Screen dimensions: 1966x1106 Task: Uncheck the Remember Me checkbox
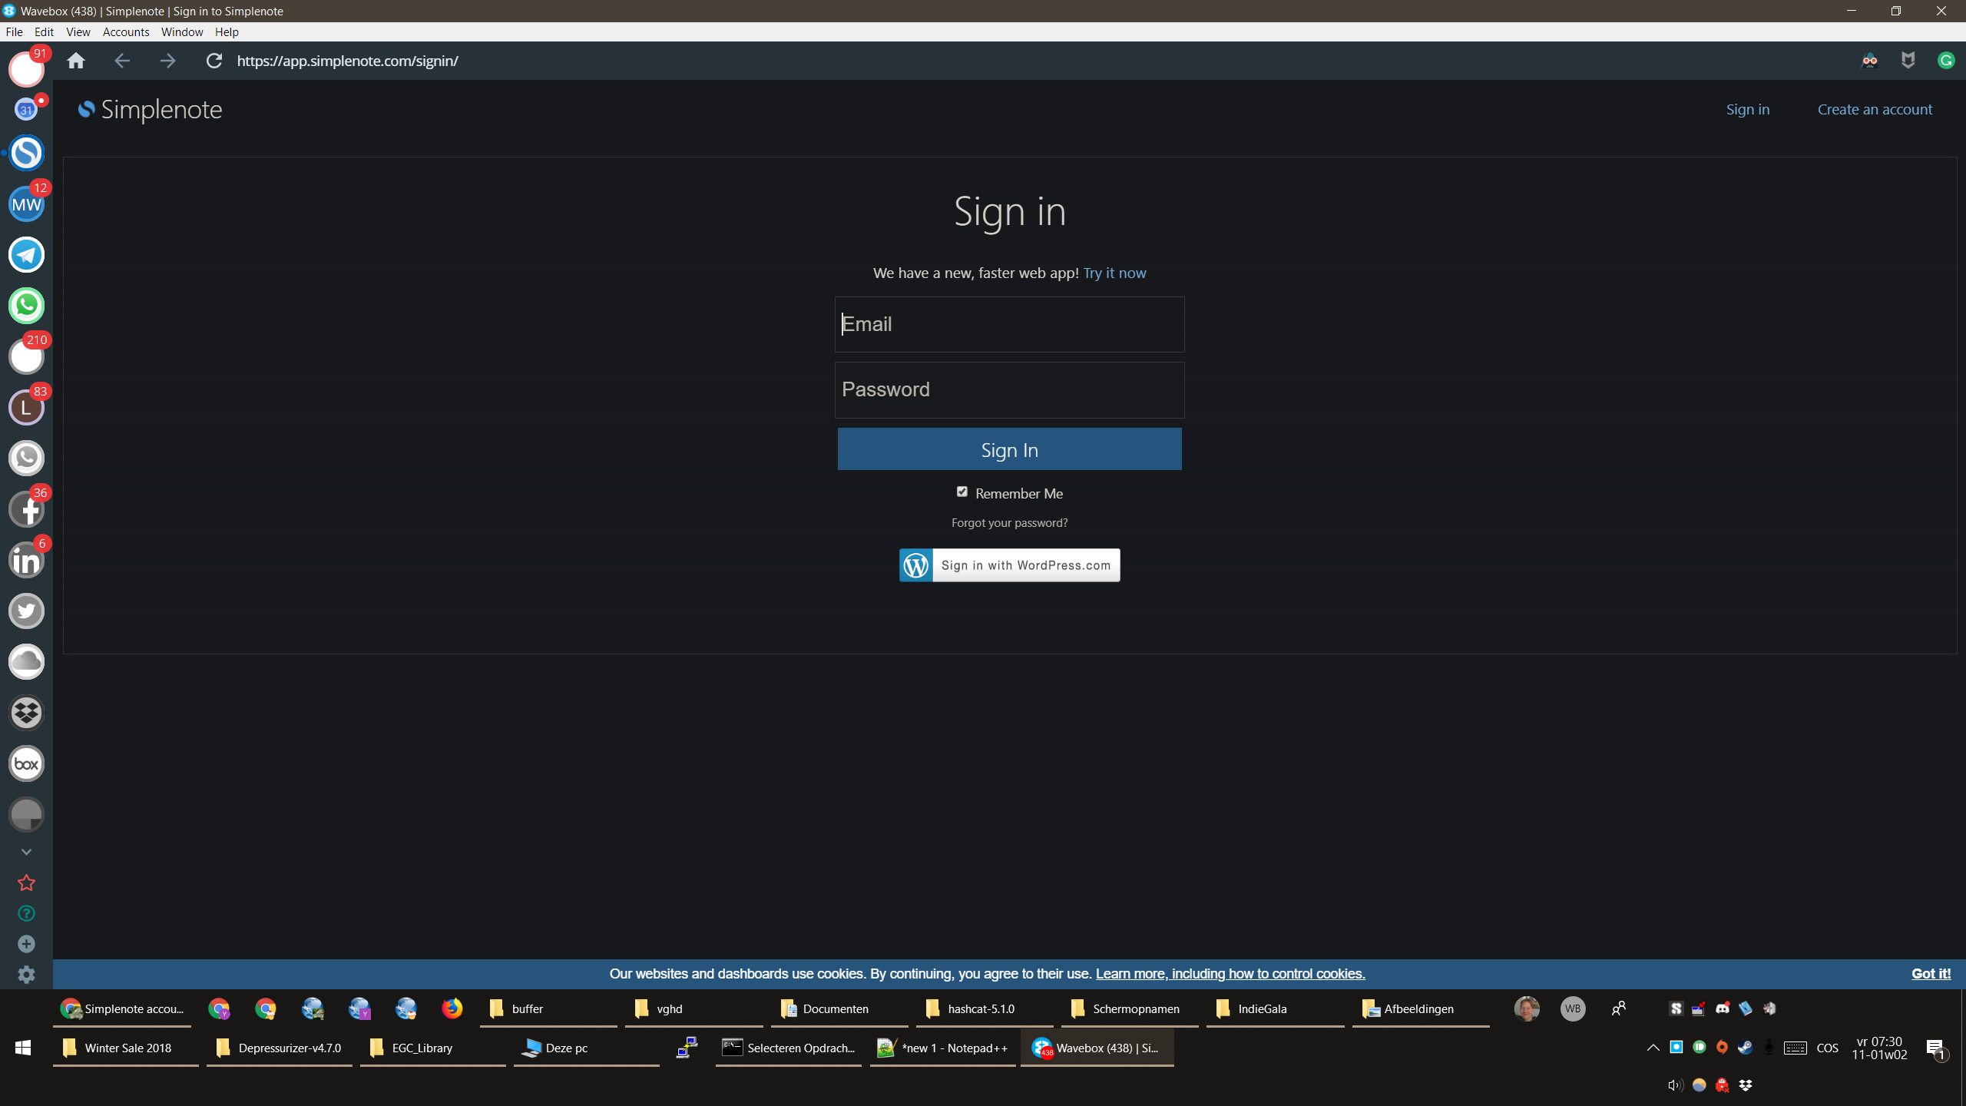point(961,492)
